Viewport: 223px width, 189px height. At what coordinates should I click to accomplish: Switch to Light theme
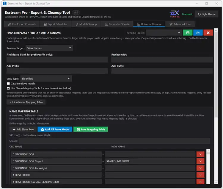207,14
